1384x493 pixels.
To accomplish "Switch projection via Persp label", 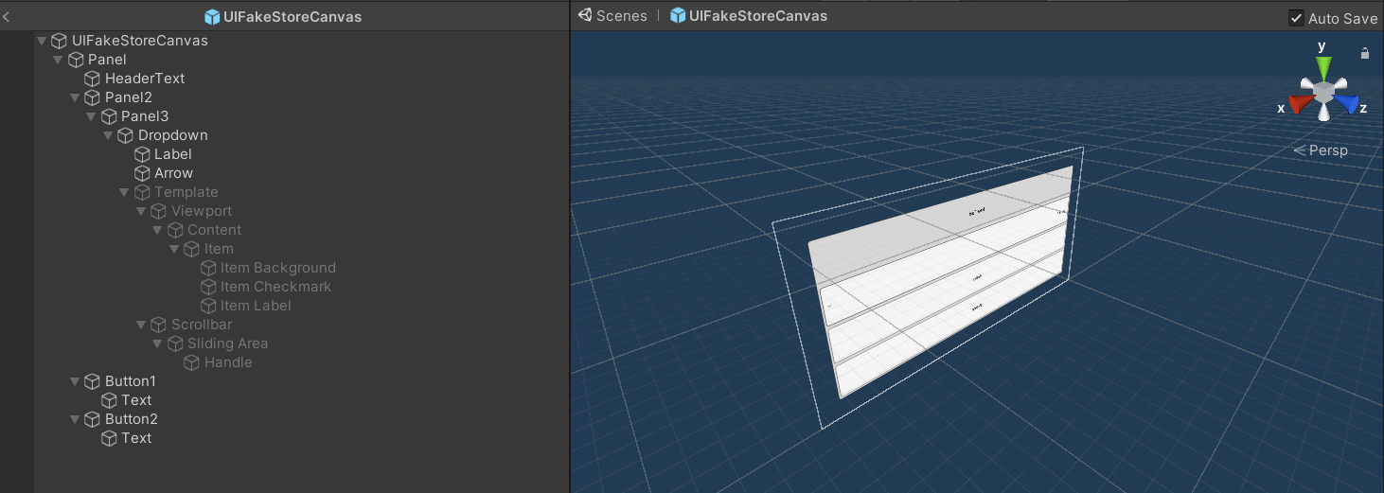I will pos(1328,150).
